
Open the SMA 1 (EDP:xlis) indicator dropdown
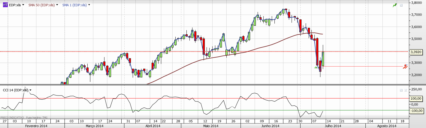89,5
